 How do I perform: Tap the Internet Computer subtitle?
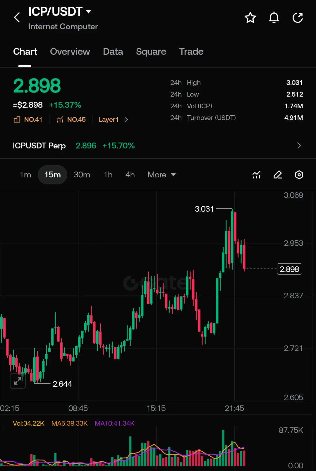point(63,27)
